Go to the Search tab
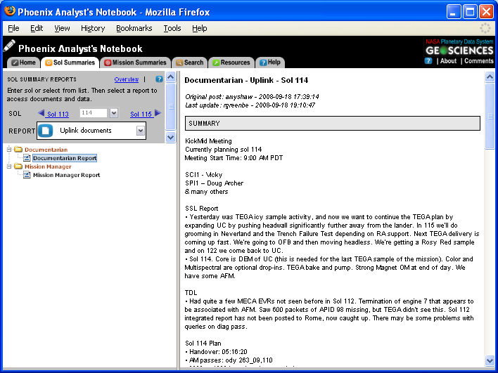The image size is (498, 373). [190, 63]
